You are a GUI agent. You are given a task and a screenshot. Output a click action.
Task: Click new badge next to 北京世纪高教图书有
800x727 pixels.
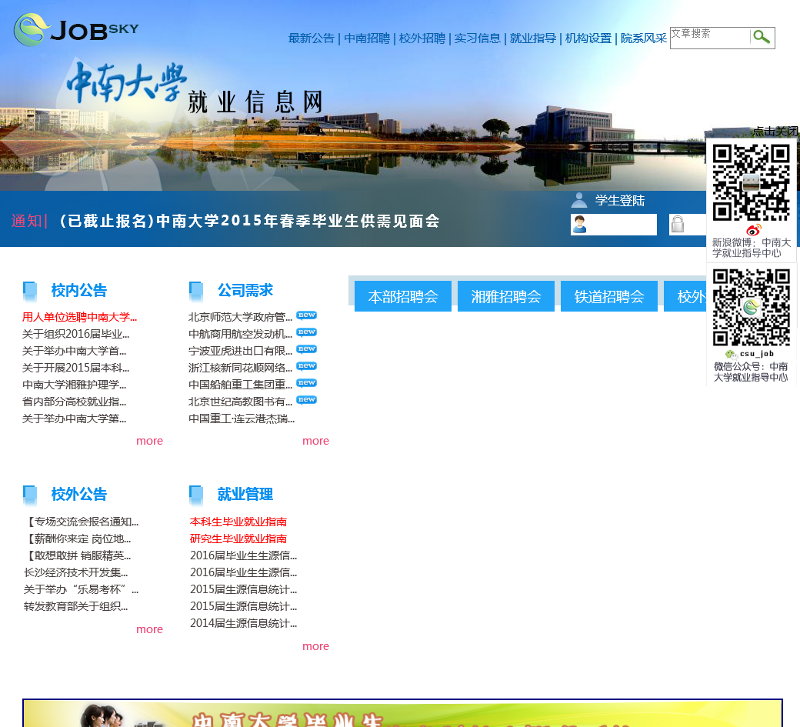[307, 399]
